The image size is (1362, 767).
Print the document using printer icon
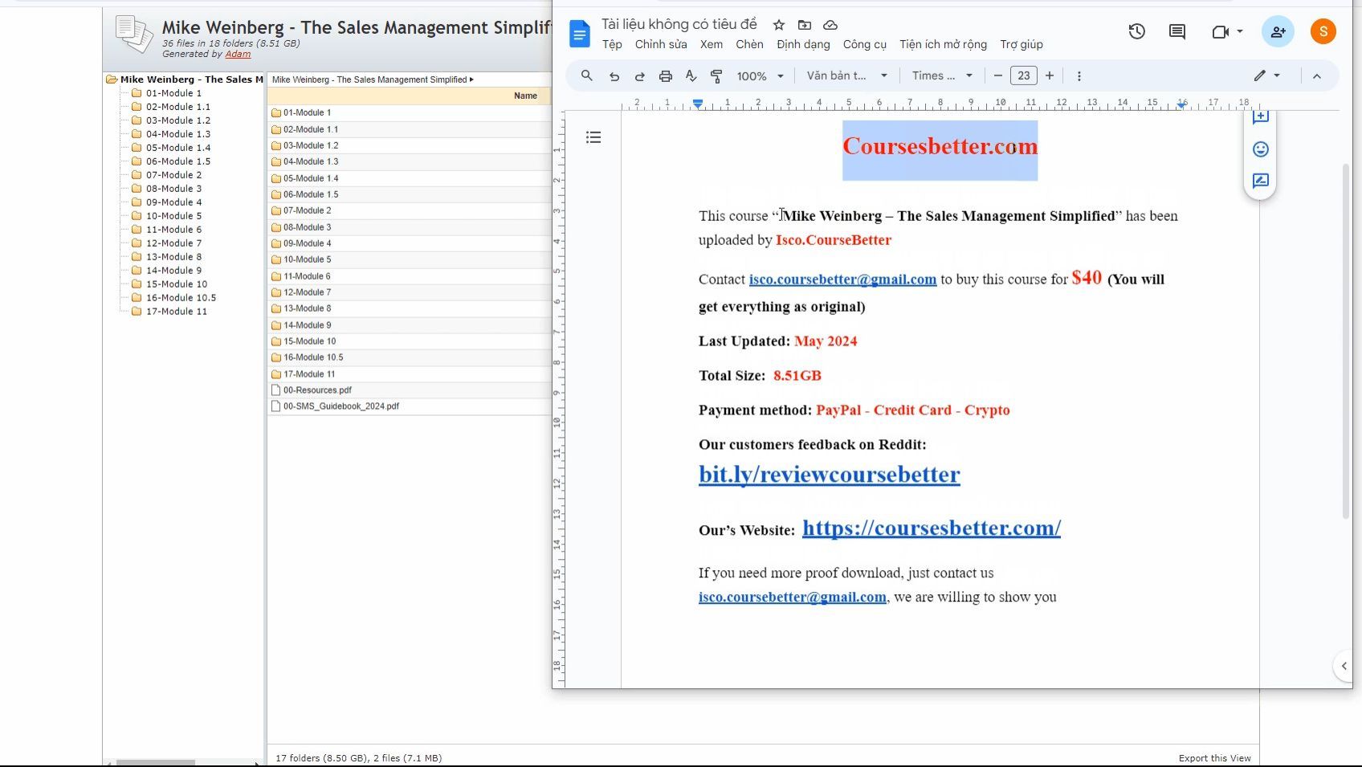pos(666,76)
